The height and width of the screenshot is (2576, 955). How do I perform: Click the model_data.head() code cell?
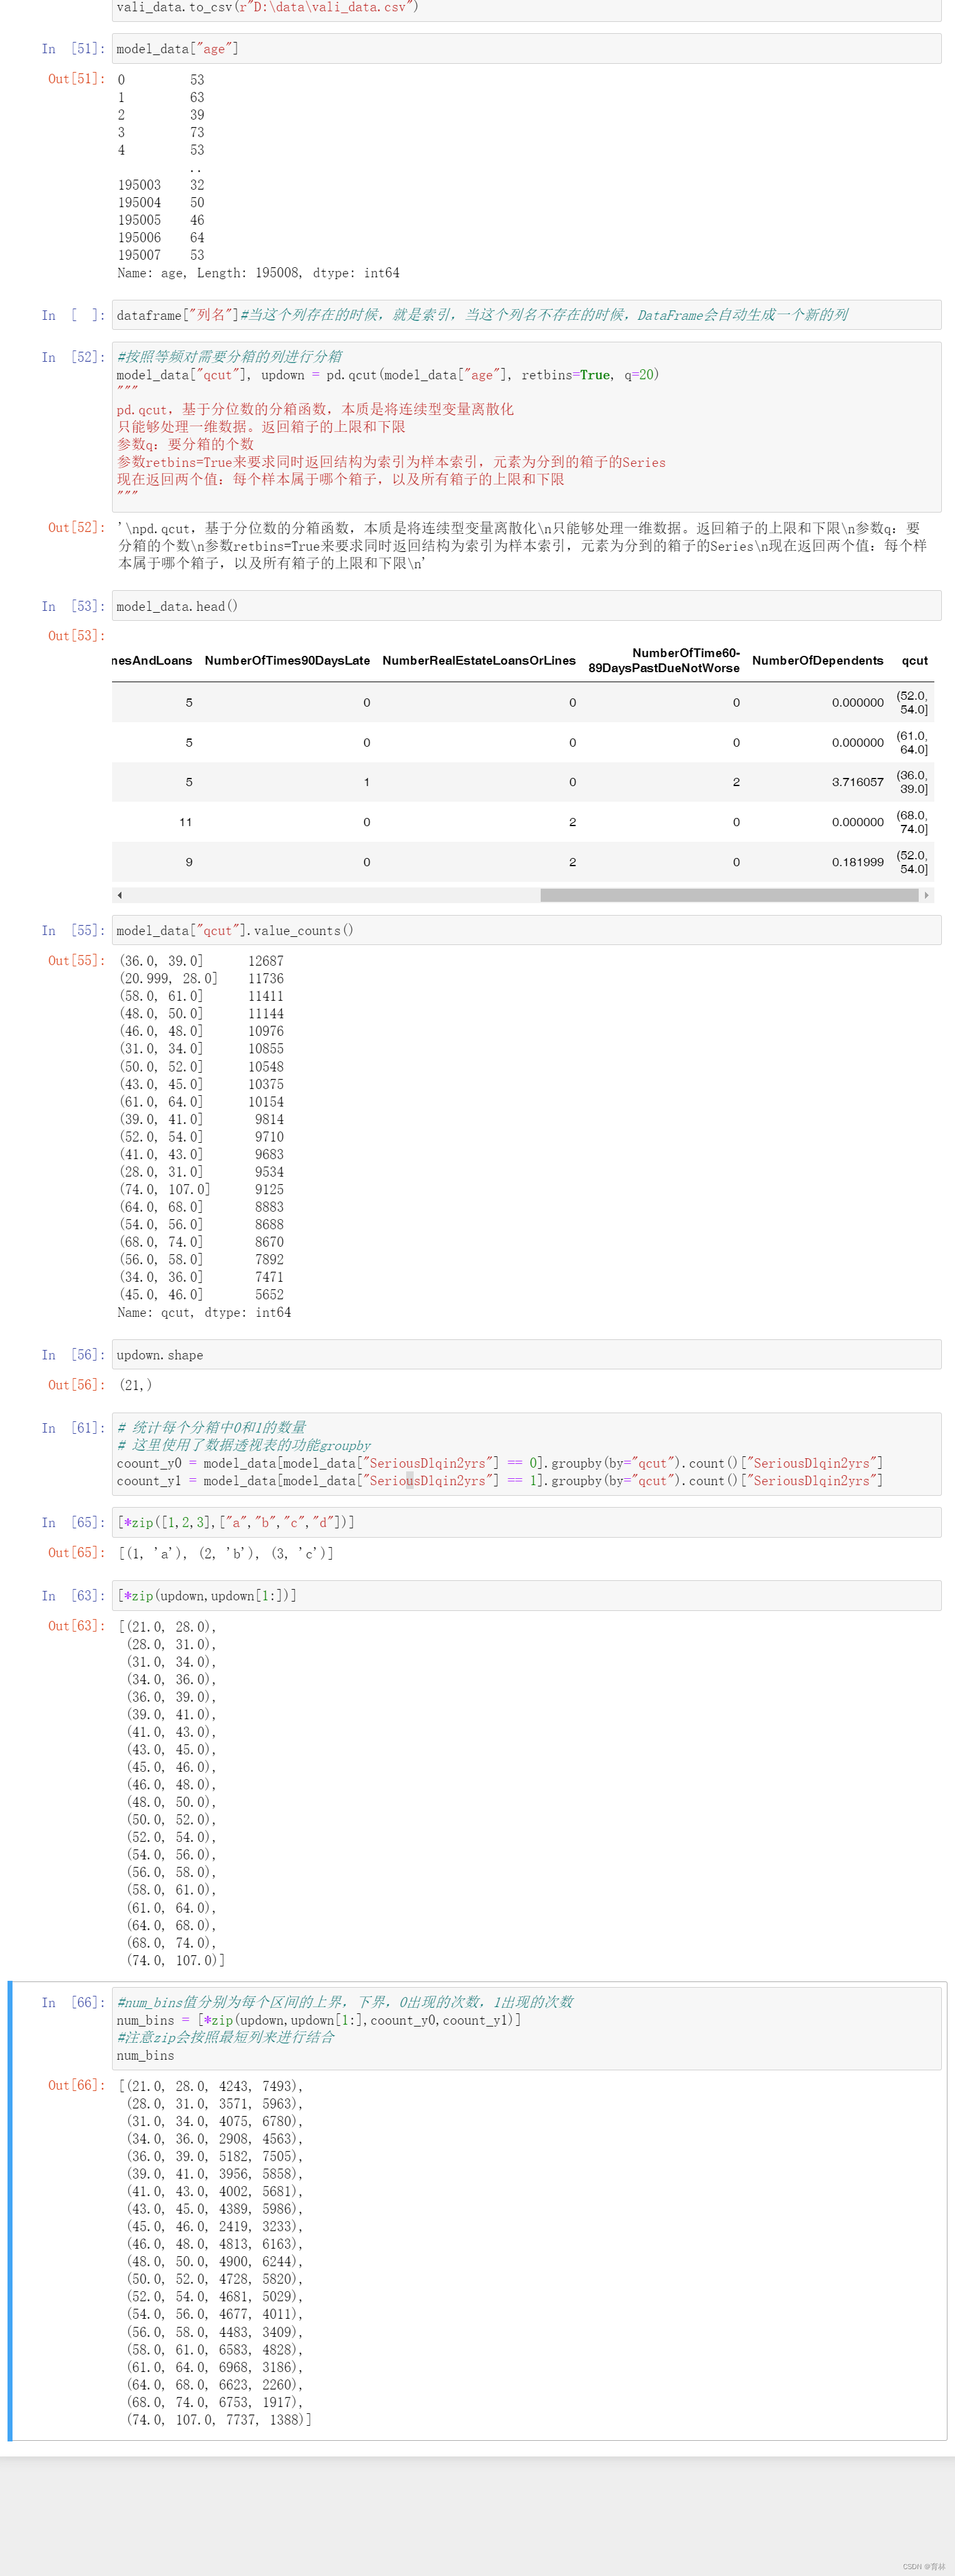point(526,606)
